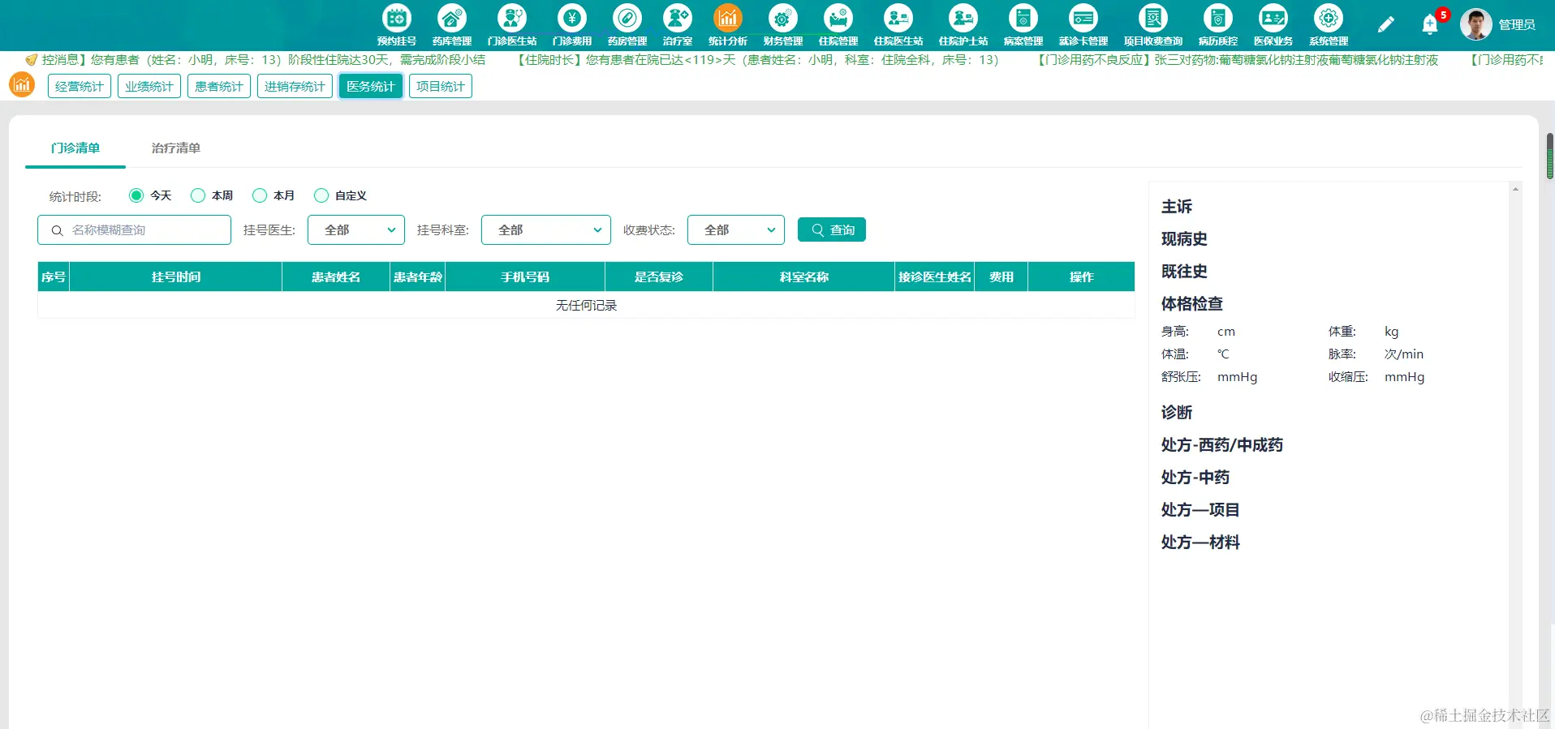Open the 经营统计 sub-menu
Image resolution: width=1555 pixels, height=729 pixels.
click(x=80, y=86)
